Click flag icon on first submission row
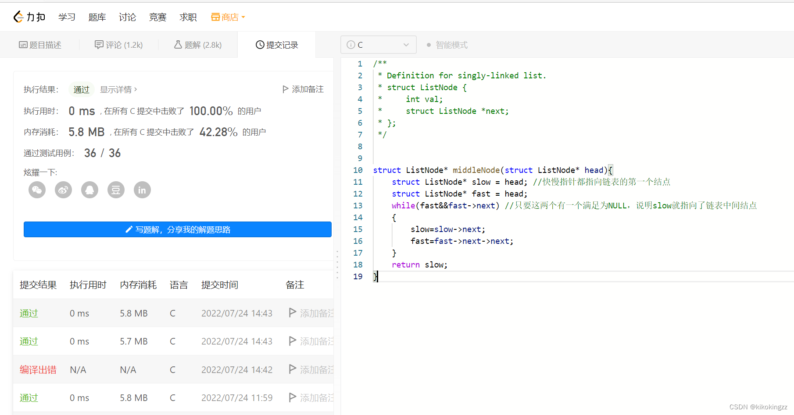Screen dimensions: 794x415 coord(293,313)
